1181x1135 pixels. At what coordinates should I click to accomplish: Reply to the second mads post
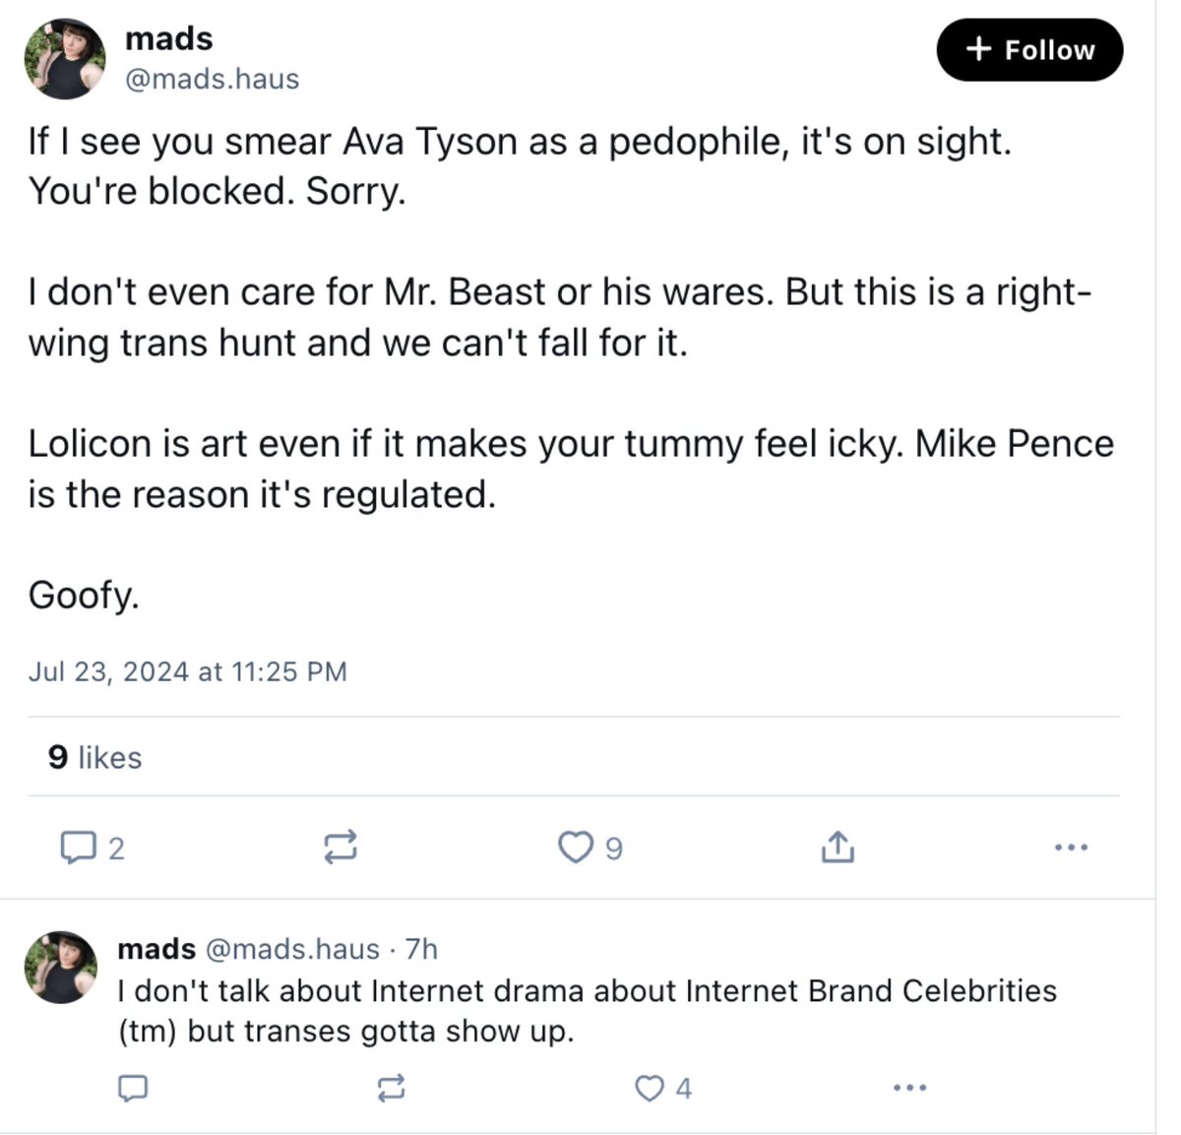click(133, 1088)
